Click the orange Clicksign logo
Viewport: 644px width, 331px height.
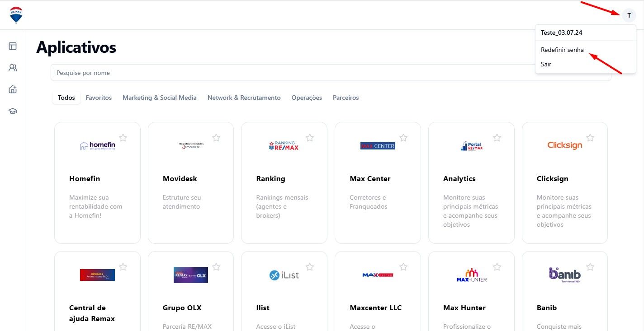pos(565,145)
